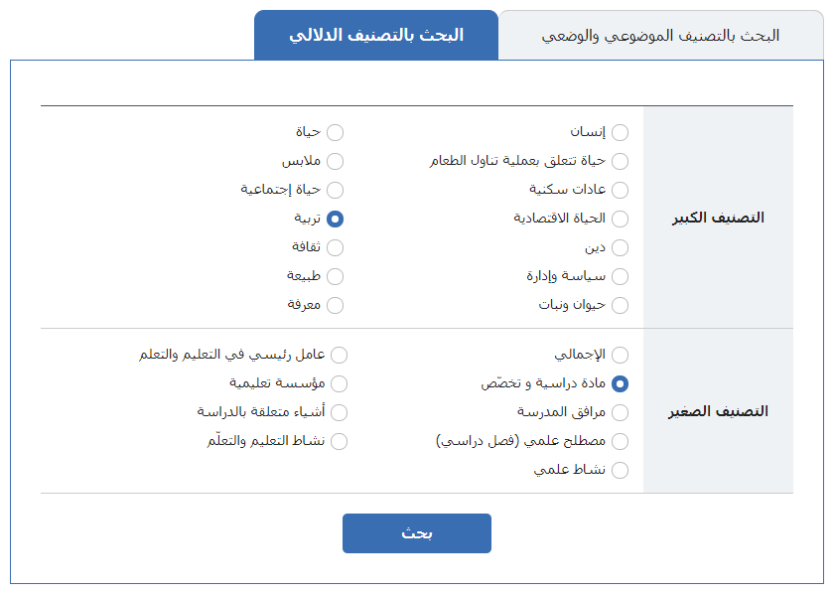The image size is (834, 594).
Task: Pick the ملابس category radio
Action: click(335, 161)
